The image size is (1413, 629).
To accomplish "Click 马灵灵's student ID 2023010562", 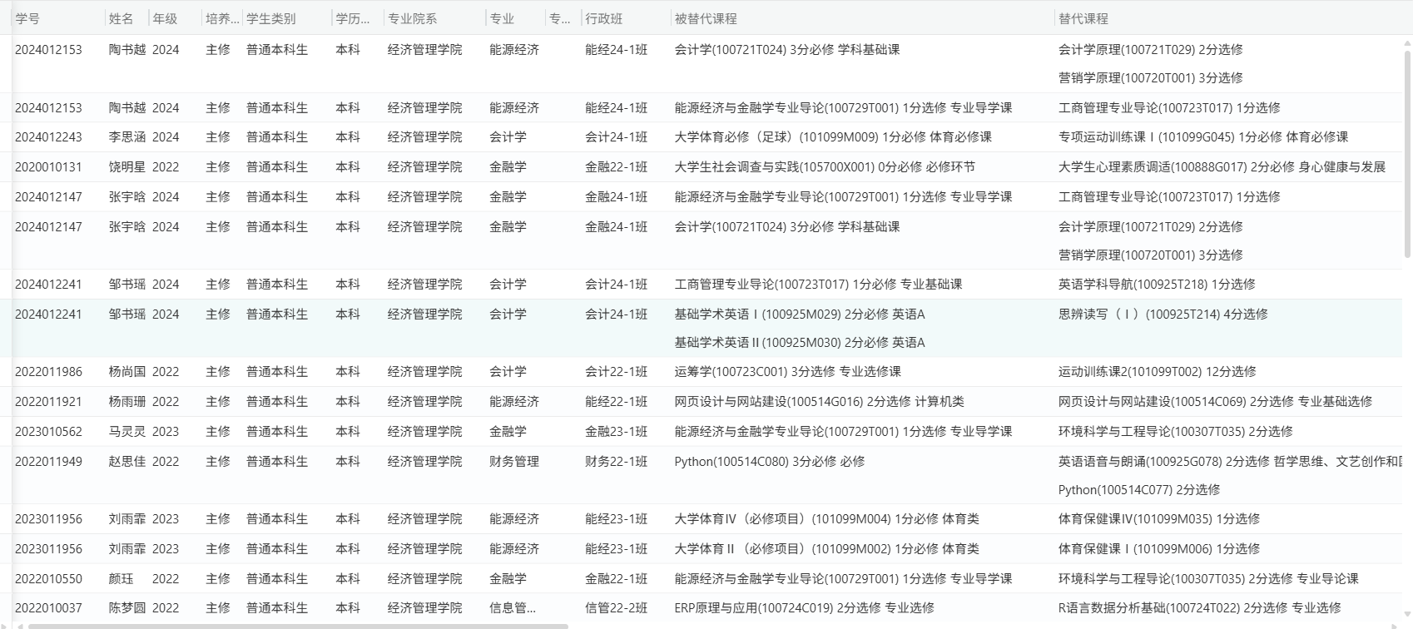I will tap(48, 432).
